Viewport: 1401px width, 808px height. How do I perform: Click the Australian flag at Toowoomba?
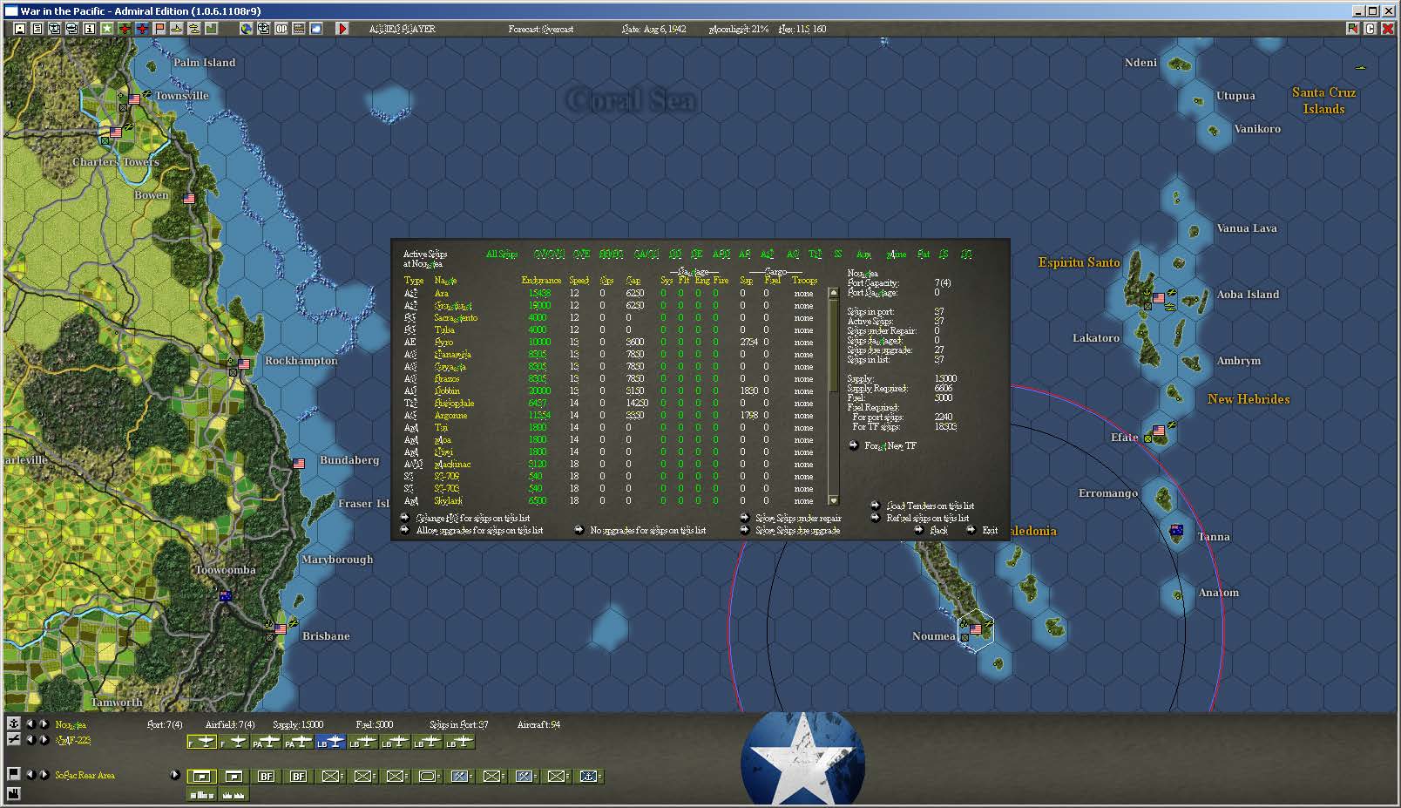click(227, 596)
